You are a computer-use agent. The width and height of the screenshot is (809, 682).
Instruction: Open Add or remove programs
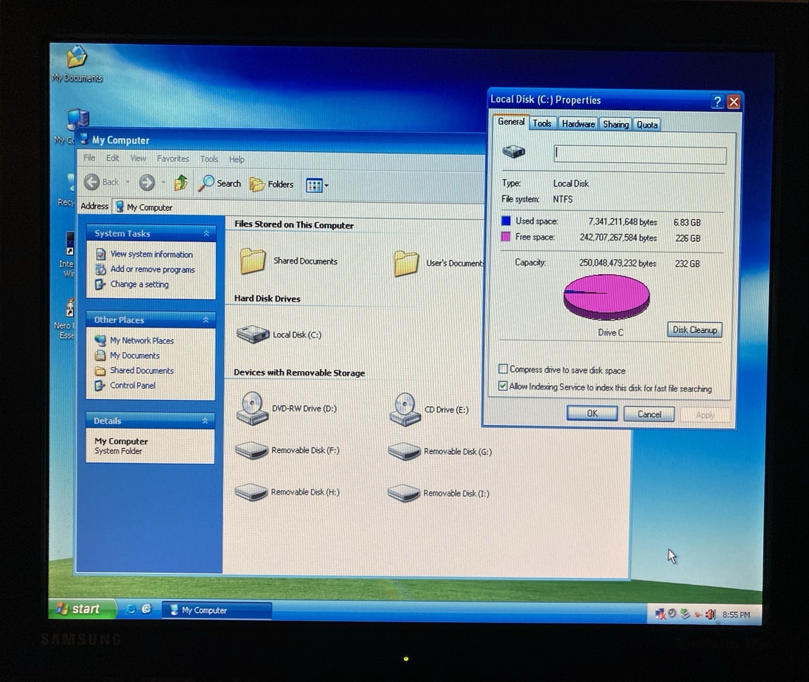pyautogui.click(x=153, y=269)
